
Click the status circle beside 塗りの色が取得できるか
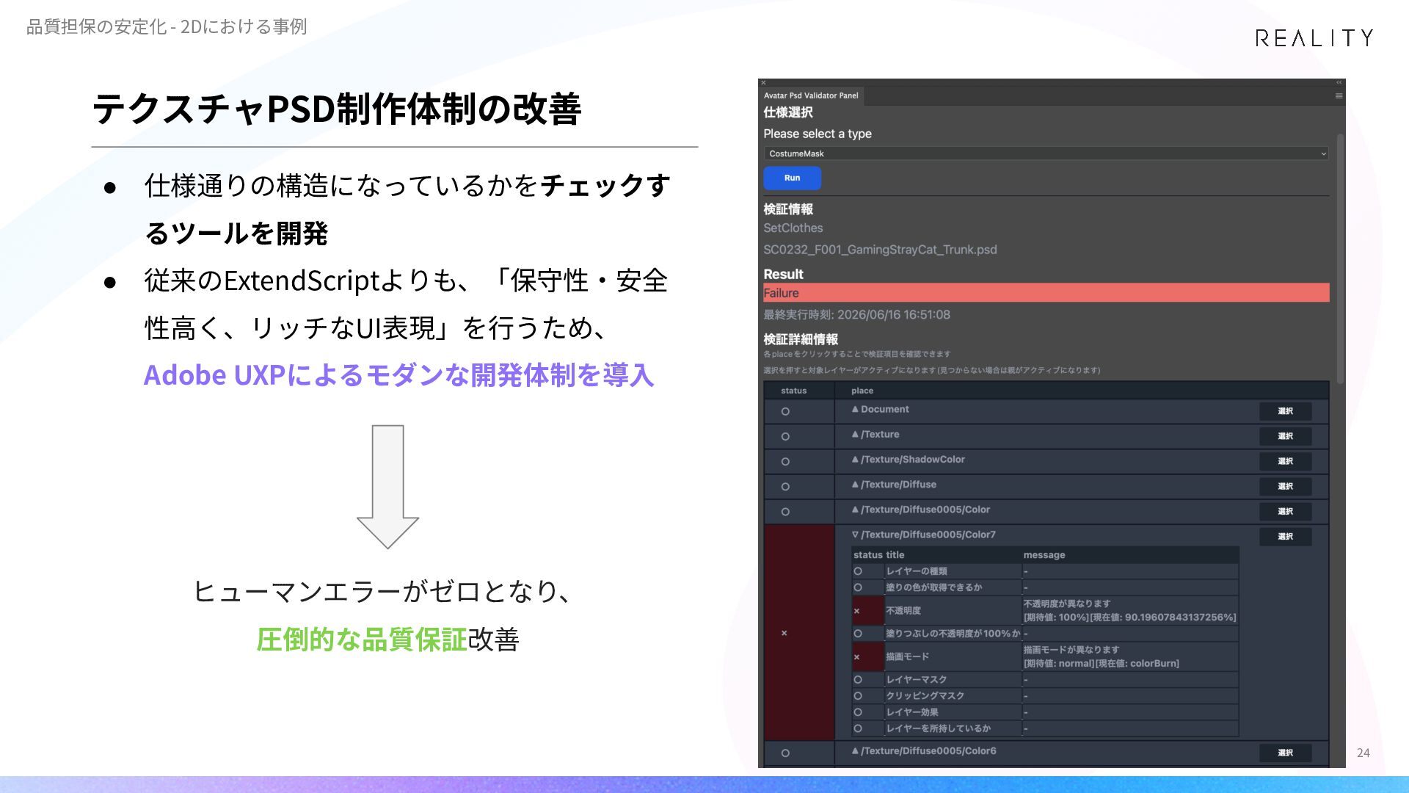(858, 587)
